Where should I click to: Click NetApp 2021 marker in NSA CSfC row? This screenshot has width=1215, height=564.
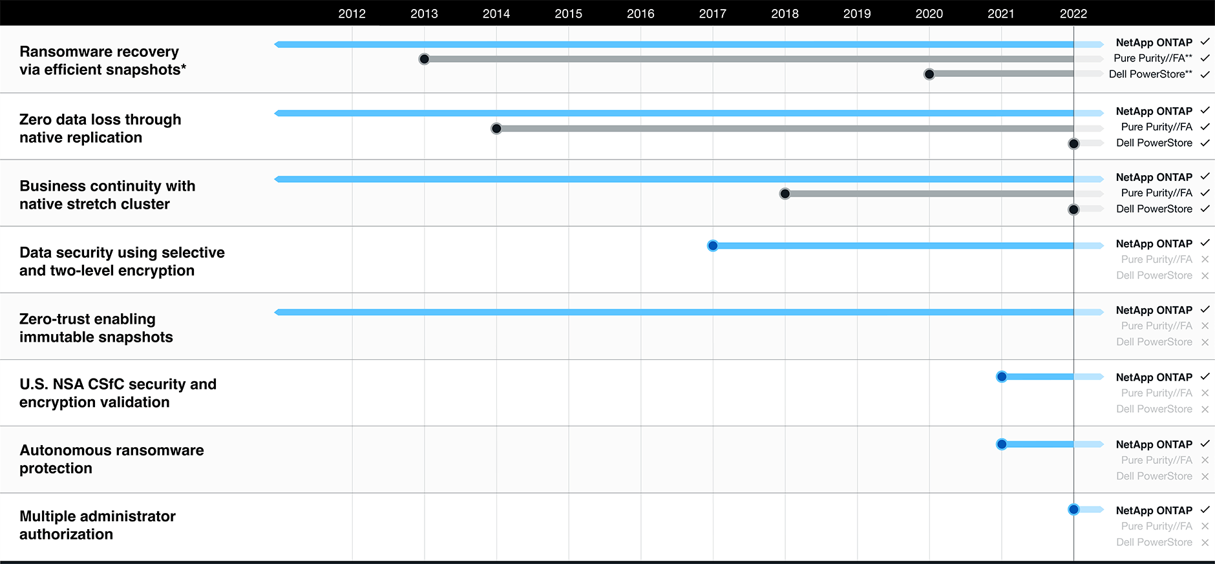1002,377
